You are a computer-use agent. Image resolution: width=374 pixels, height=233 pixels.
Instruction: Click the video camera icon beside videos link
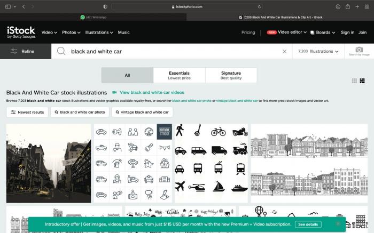114,92
